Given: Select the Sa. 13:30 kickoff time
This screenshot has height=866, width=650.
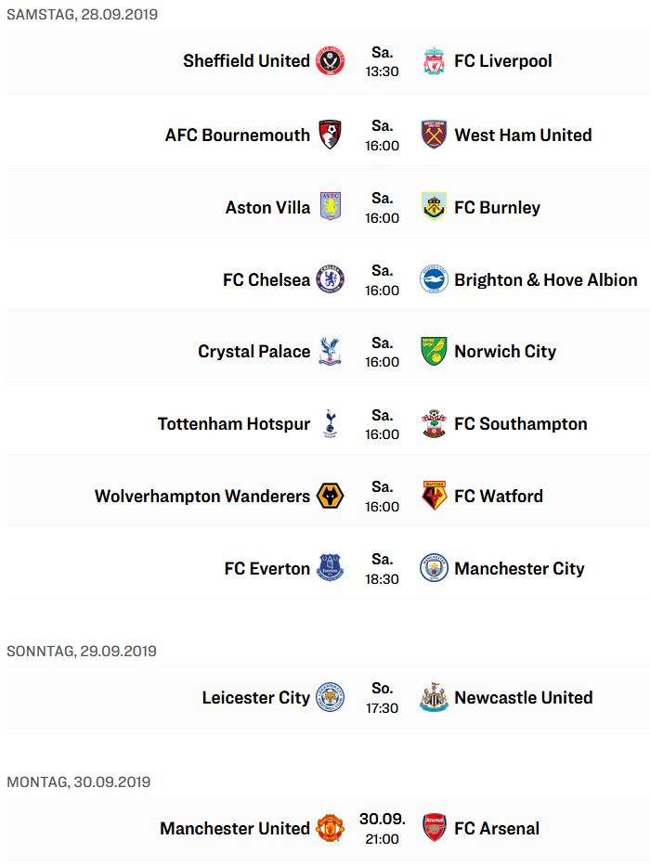Looking at the screenshot, I should tap(382, 62).
